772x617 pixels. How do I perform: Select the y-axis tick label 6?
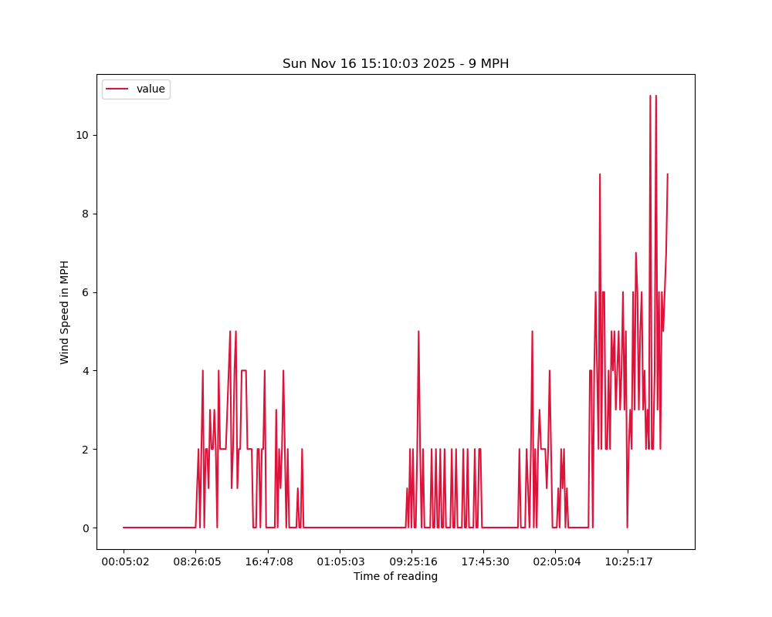click(85, 292)
